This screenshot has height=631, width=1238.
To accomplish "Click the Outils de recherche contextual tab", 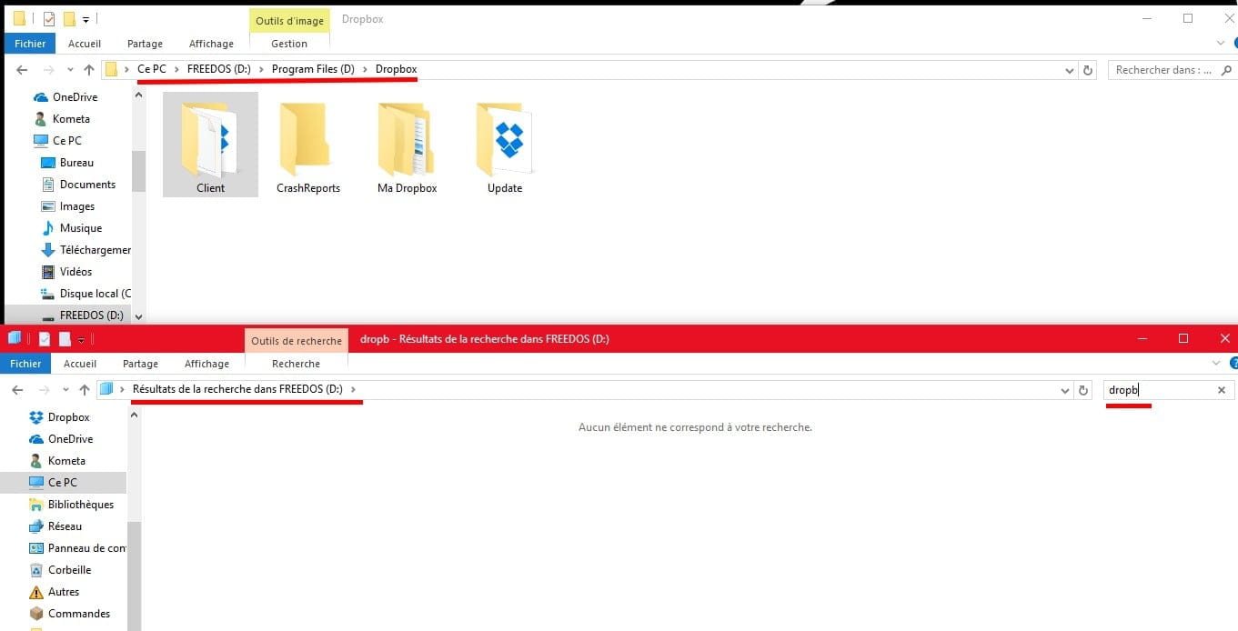I will (x=297, y=341).
